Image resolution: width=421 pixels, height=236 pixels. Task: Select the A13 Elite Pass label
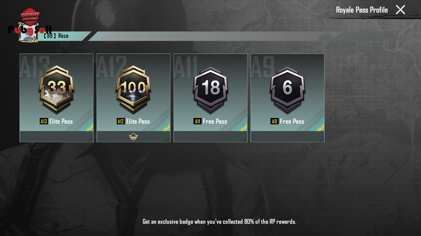click(x=56, y=121)
